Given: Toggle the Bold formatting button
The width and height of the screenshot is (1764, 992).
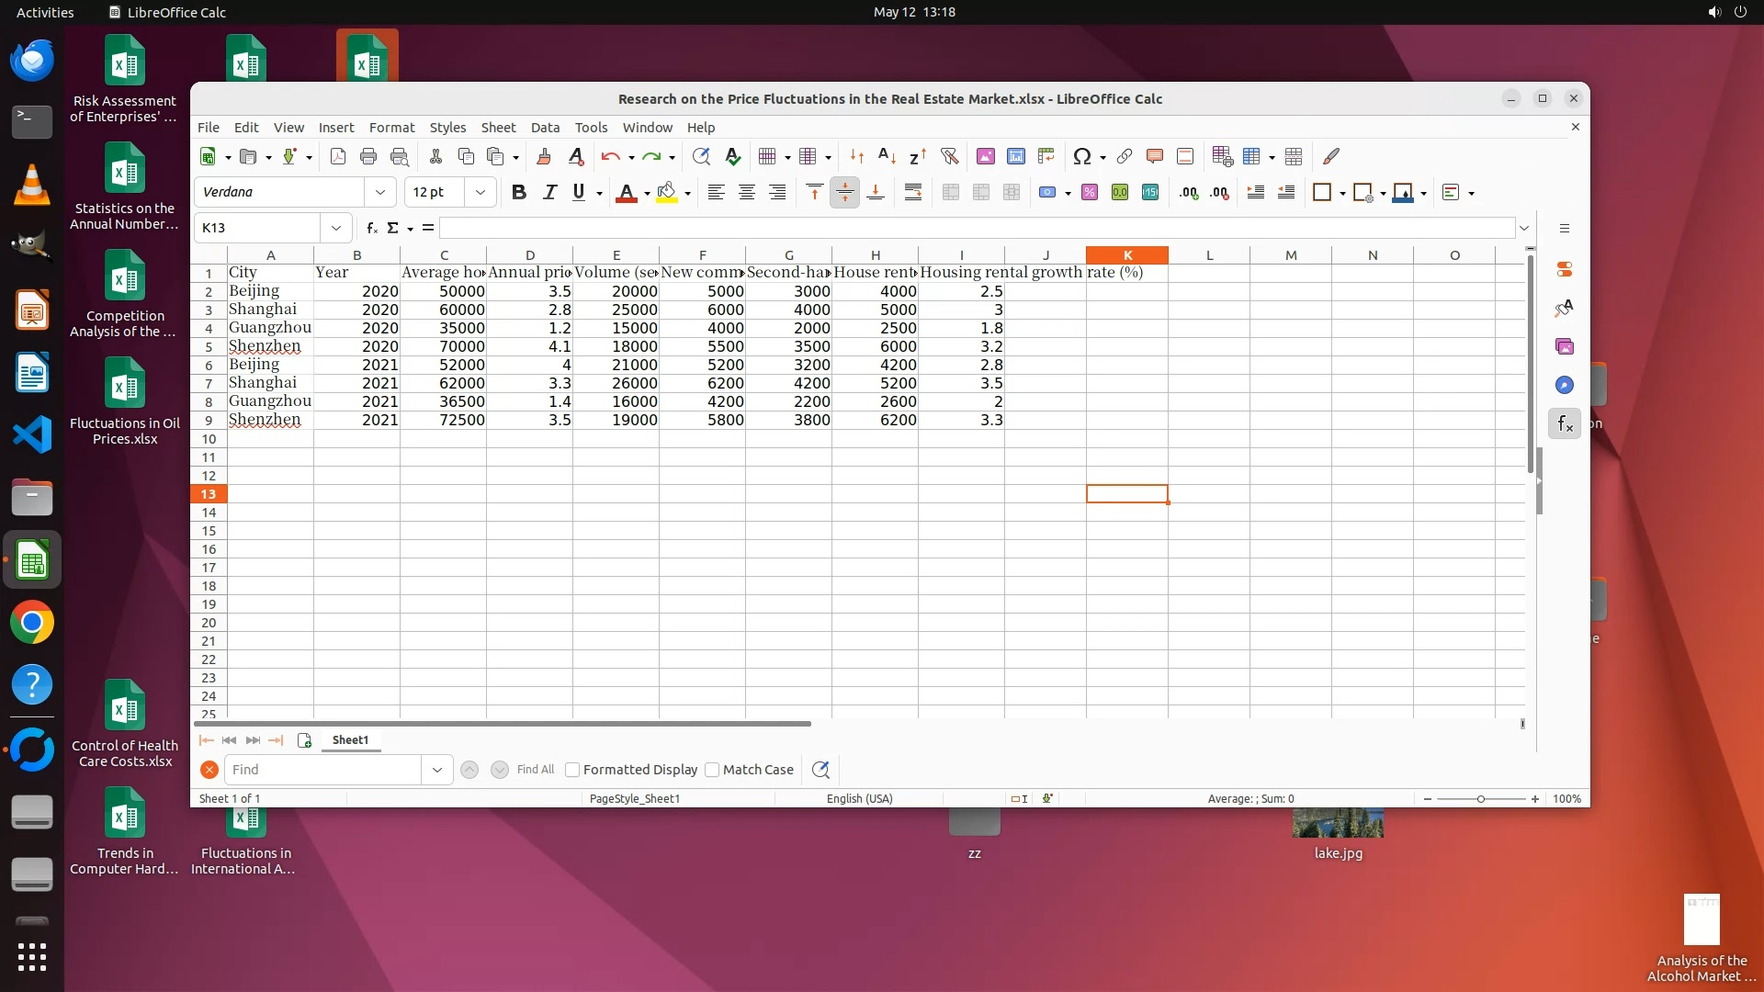Looking at the screenshot, I should (518, 192).
